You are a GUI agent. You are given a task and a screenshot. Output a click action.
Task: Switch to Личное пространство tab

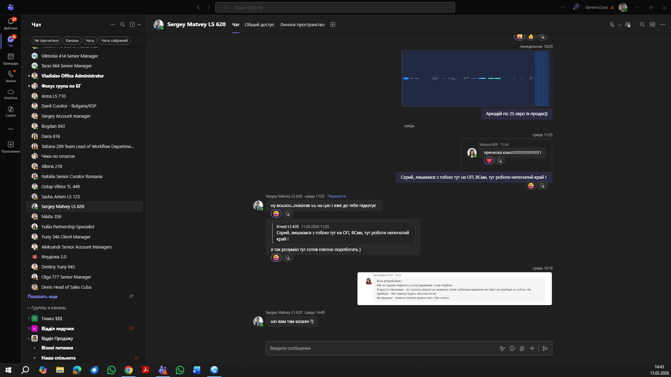click(x=302, y=24)
